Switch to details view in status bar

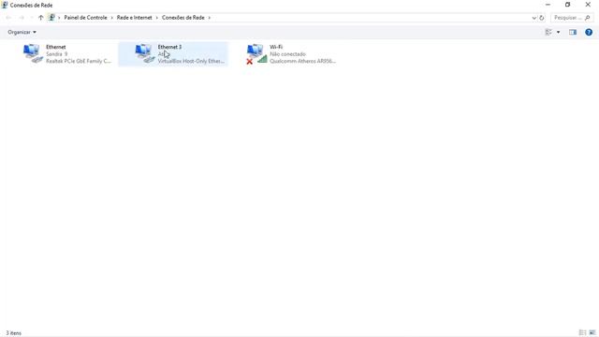[582, 333]
